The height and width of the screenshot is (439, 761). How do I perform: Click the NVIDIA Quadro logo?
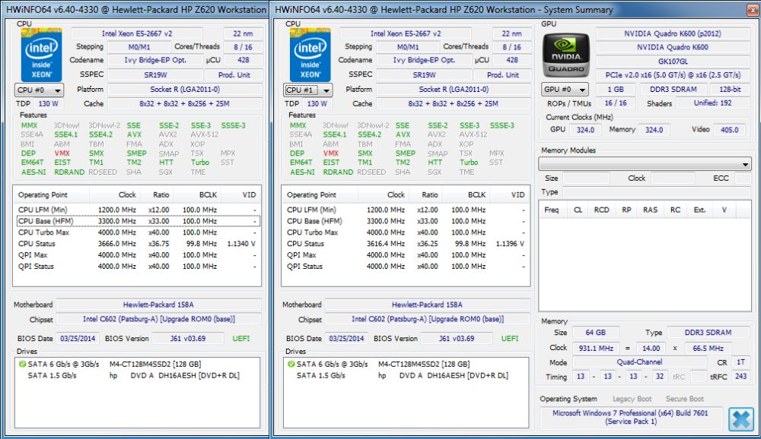(566, 55)
